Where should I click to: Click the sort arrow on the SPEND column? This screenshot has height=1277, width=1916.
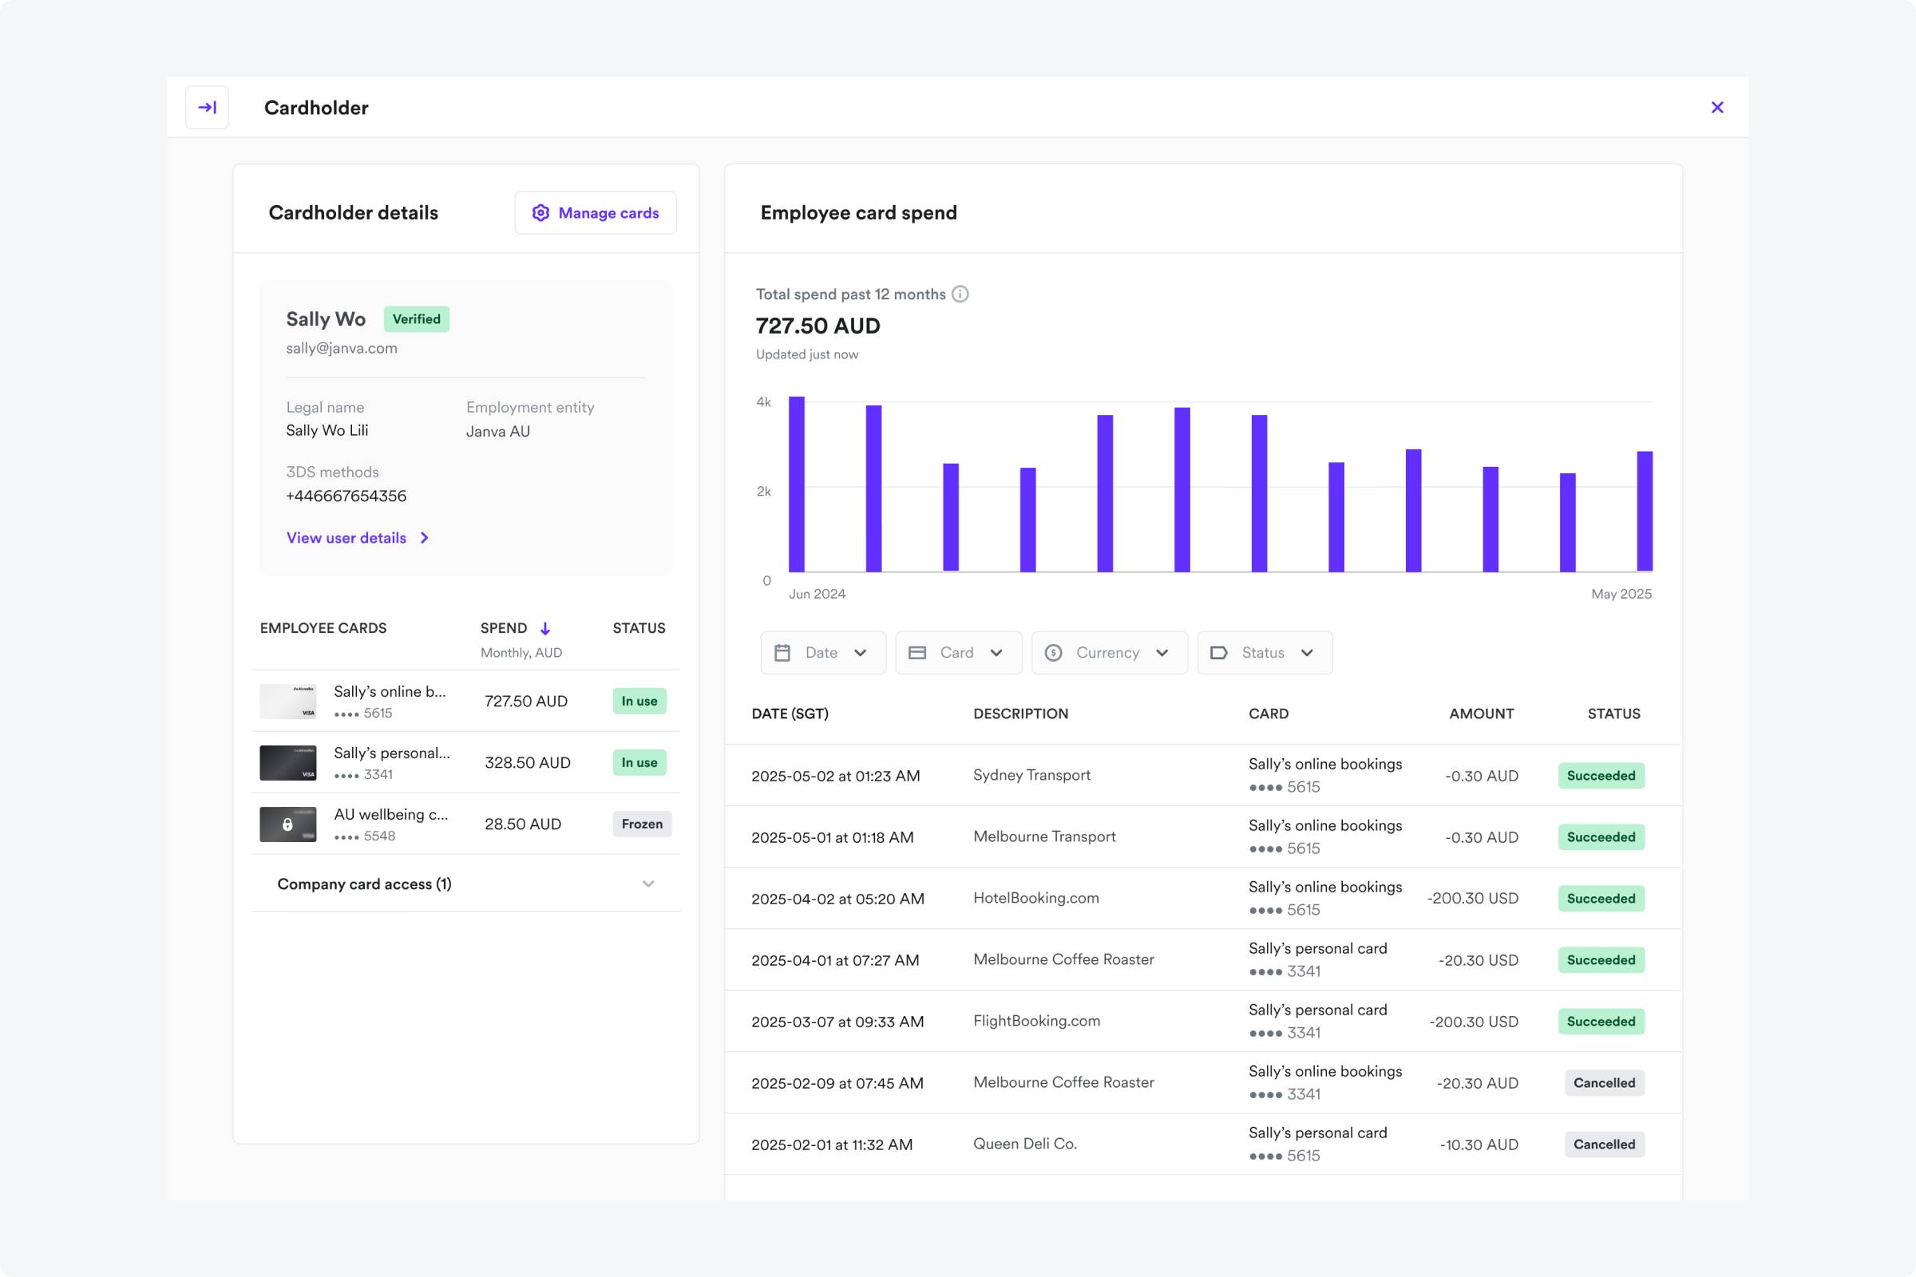click(544, 628)
